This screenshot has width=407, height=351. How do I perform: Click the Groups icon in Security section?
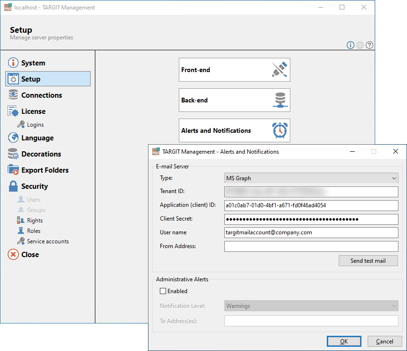[x=21, y=210]
